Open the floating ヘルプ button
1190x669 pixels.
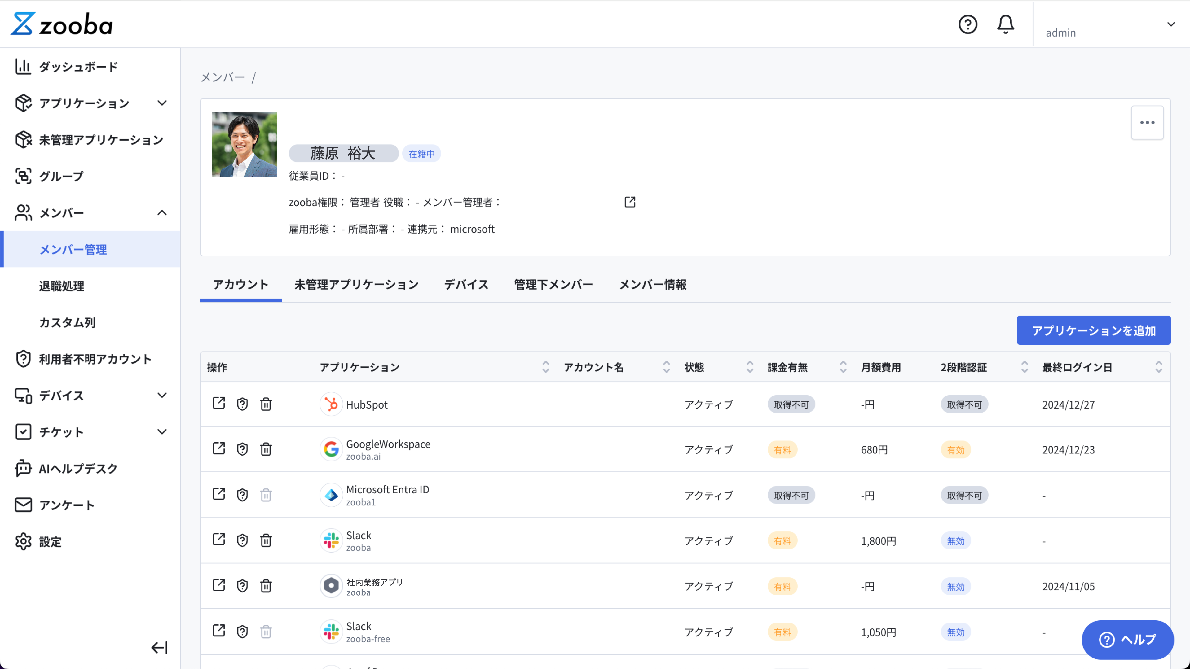click(1128, 640)
